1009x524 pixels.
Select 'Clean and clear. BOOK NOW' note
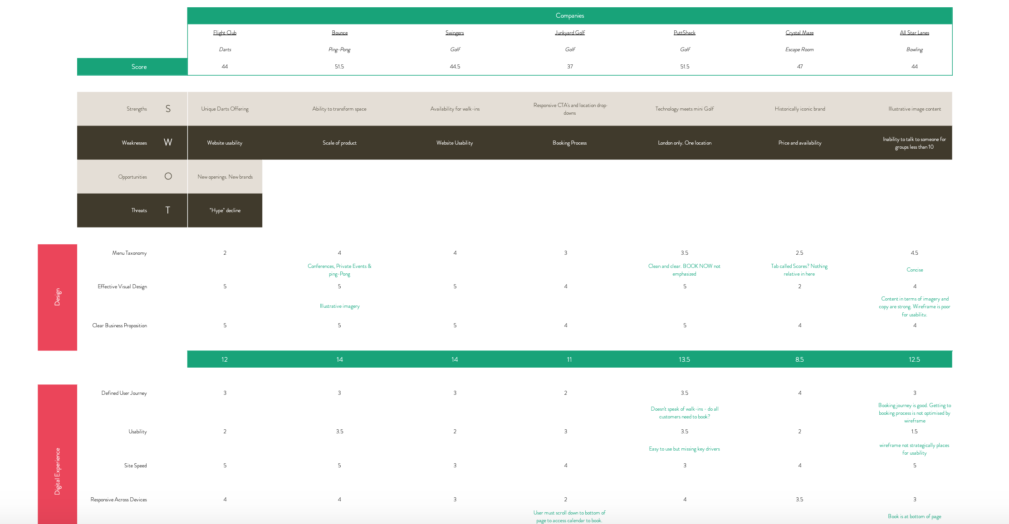[x=684, y=270]
